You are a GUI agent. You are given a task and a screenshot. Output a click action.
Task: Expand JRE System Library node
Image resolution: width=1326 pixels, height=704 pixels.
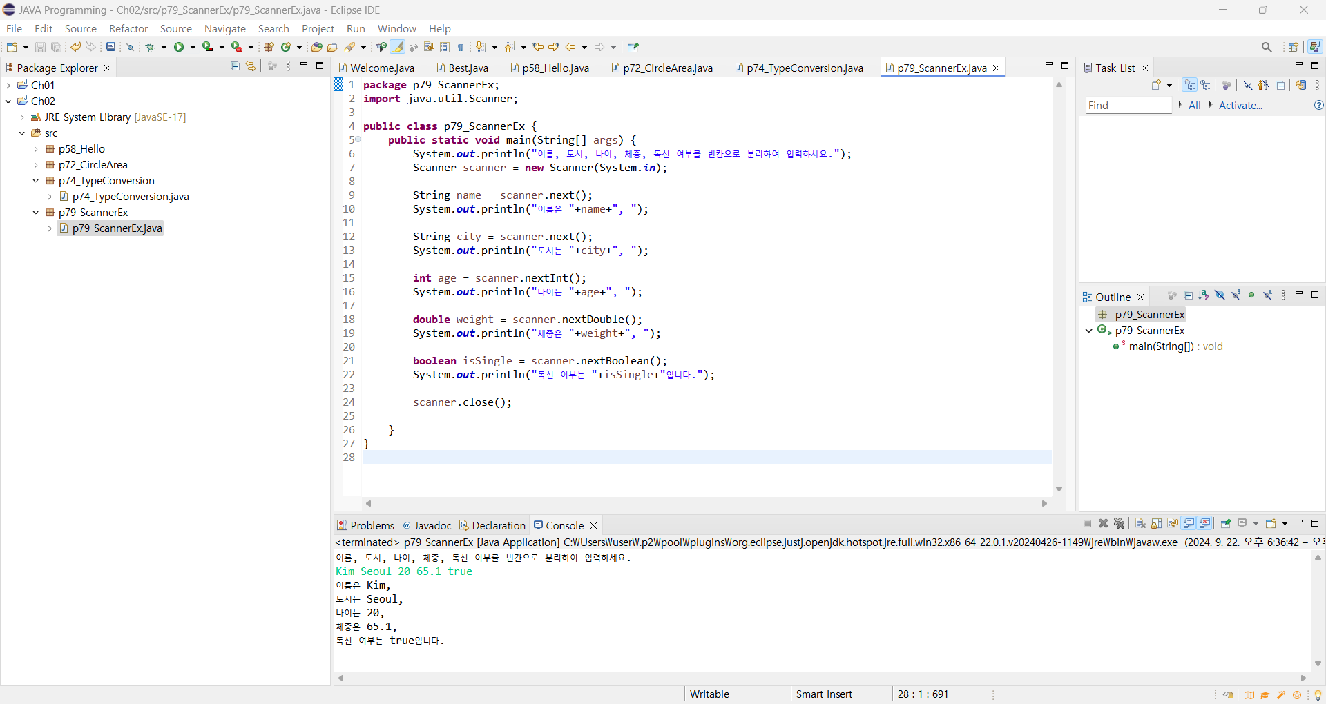22,117
